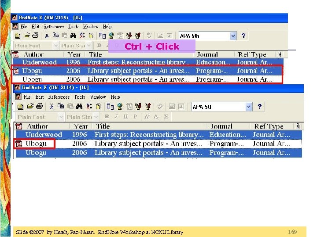Click Copy icon in lower window toolbar
This screenshot has height=237, width=317.
pos(61,106)
